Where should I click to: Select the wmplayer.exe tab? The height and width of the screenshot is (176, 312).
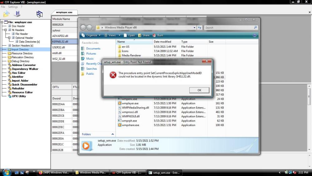tap(64, 12)
